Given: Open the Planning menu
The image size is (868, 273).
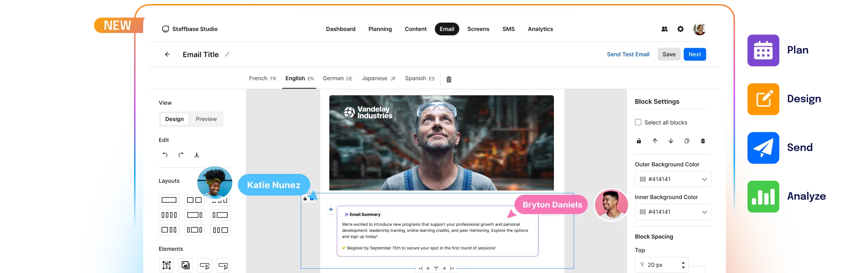Looking at the screenshot, I should click(x=380, y=29).
